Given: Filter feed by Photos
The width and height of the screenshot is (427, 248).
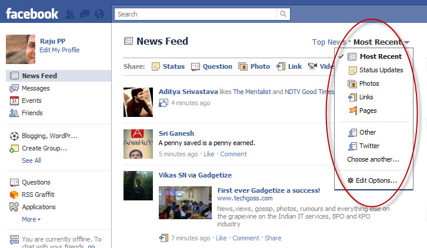Looking at the screenshot, I should [x=369, y=83].
